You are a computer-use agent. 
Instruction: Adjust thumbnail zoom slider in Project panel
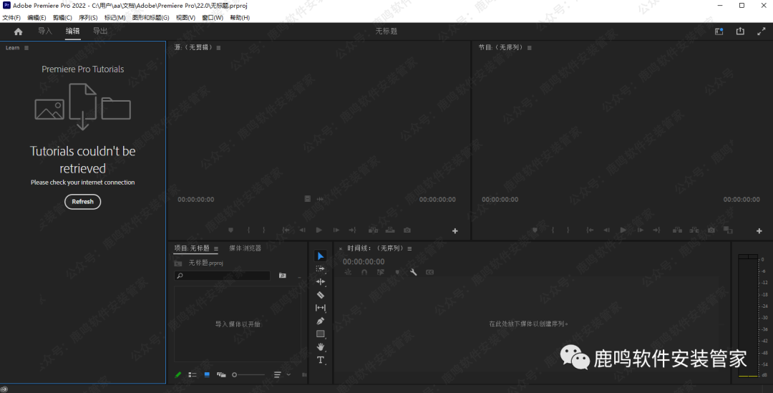tap(248, 375)
